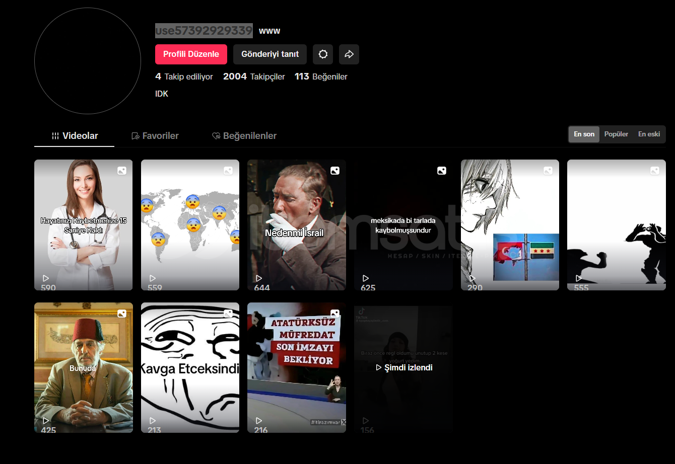Click the play icon on the world map video
Screen dimensions: 675x464
pos(153,278)
